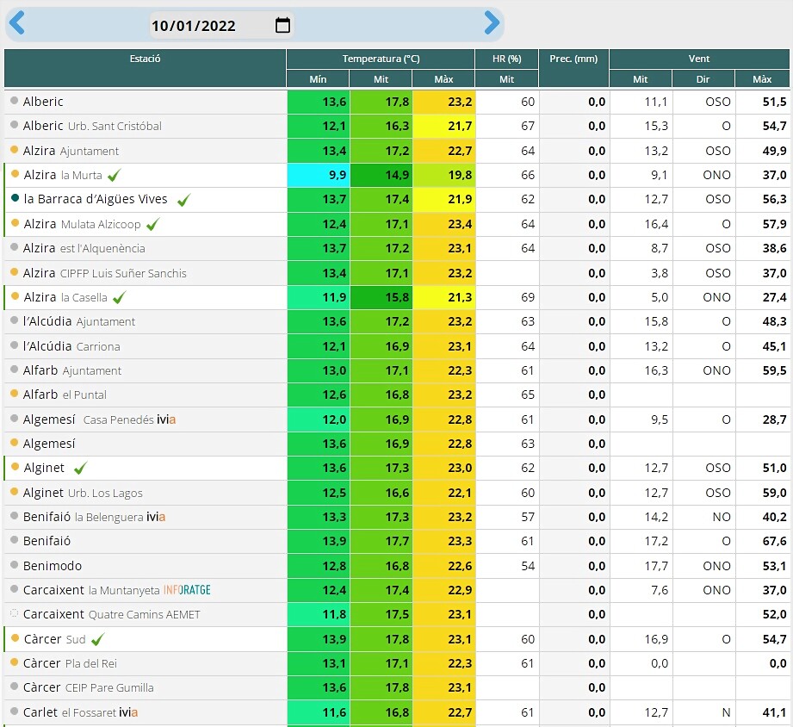The width and height of the screenshot is (793, 727).
Task: Sort by wind Màx column header
Action: (x=762, y=79)
